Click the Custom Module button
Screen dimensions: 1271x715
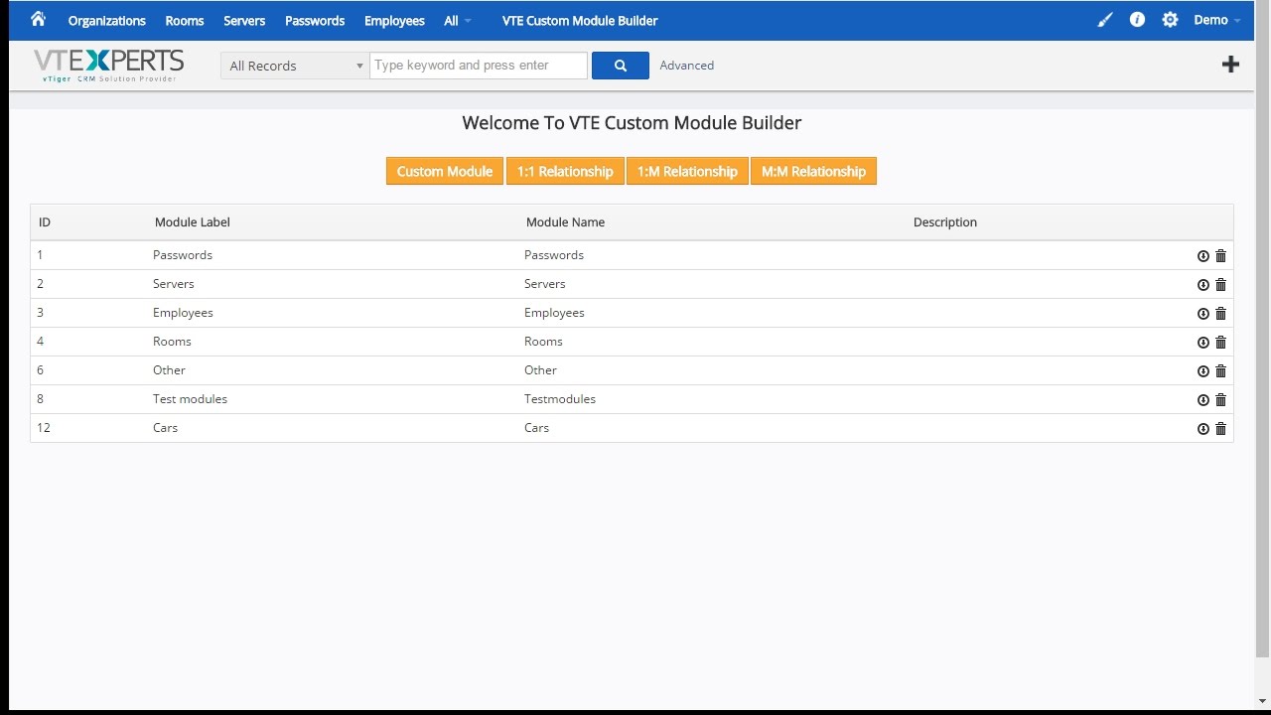click(x=445, y=171)
